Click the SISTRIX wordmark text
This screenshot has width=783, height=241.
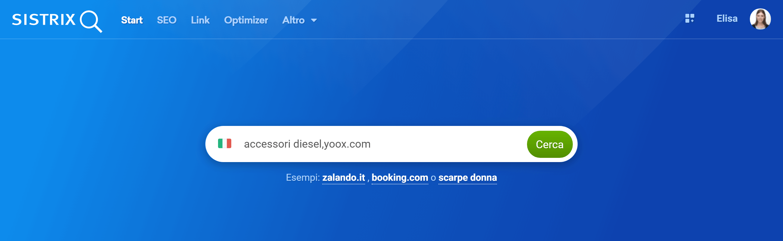point(44,20)
